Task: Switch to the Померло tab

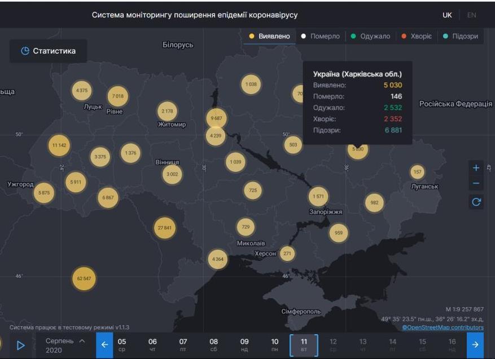Action: click(x=320, y=36)
